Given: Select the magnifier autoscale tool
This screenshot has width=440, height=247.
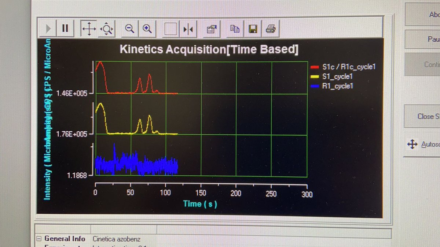Looking at the screenshot, I should click(106, 28).
